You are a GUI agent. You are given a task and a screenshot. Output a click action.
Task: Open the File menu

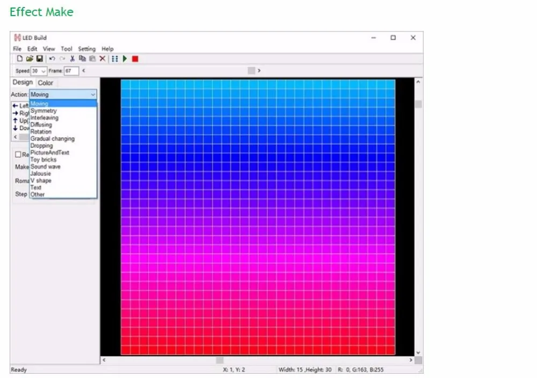(x=17, y=49)
